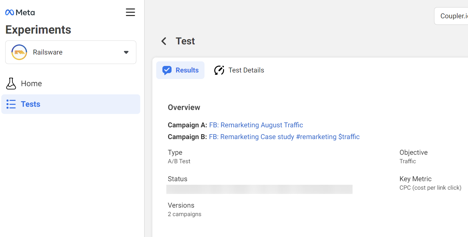Open FB: Remarketing Case study campaign link
This screenshot has height=237, width=468.
click(x=284, y=137)
